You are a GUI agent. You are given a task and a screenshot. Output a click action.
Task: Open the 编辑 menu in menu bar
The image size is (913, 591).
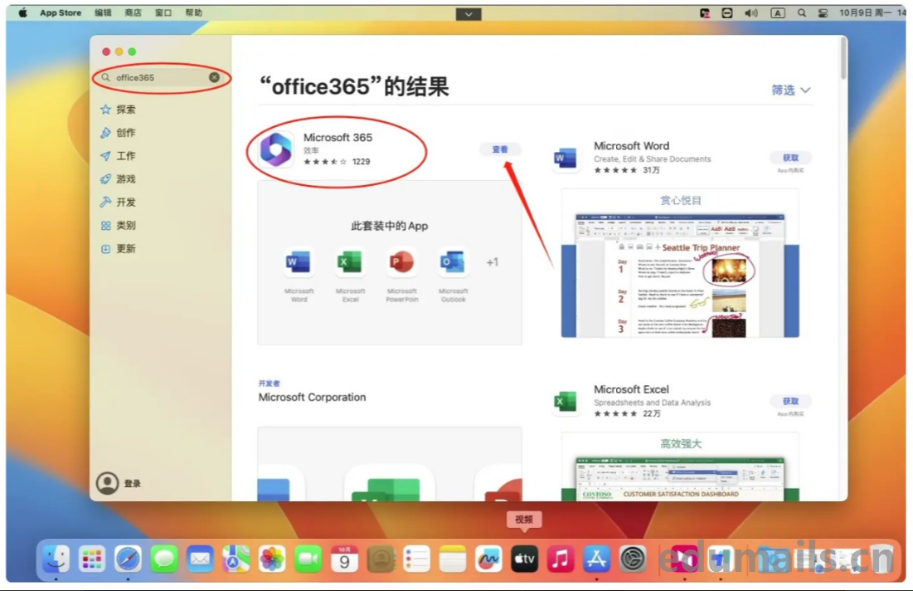[x=103, y=13]
